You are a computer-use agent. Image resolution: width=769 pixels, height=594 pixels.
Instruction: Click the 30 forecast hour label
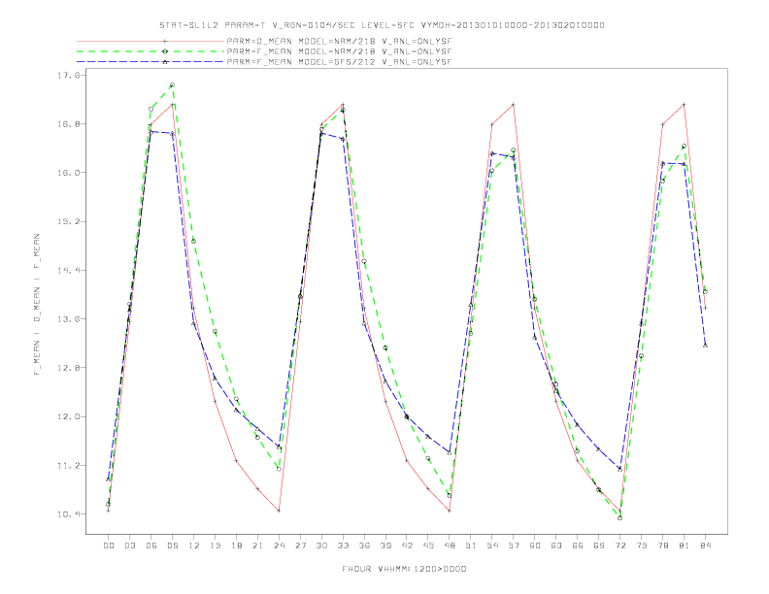(x=321, y=545)
